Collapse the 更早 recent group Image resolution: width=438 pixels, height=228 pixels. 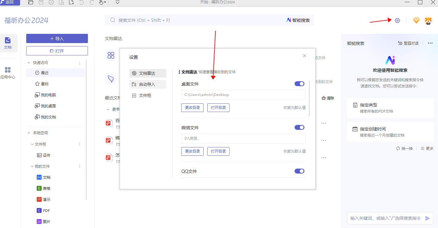[x=108, y=110]
